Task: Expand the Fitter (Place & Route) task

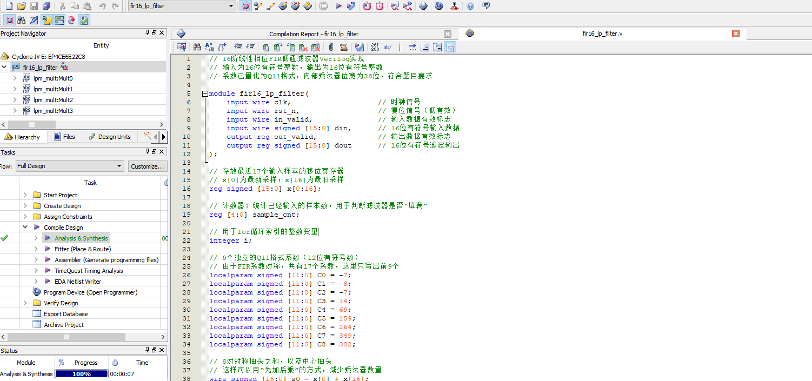Action: (x=36, y=249)
